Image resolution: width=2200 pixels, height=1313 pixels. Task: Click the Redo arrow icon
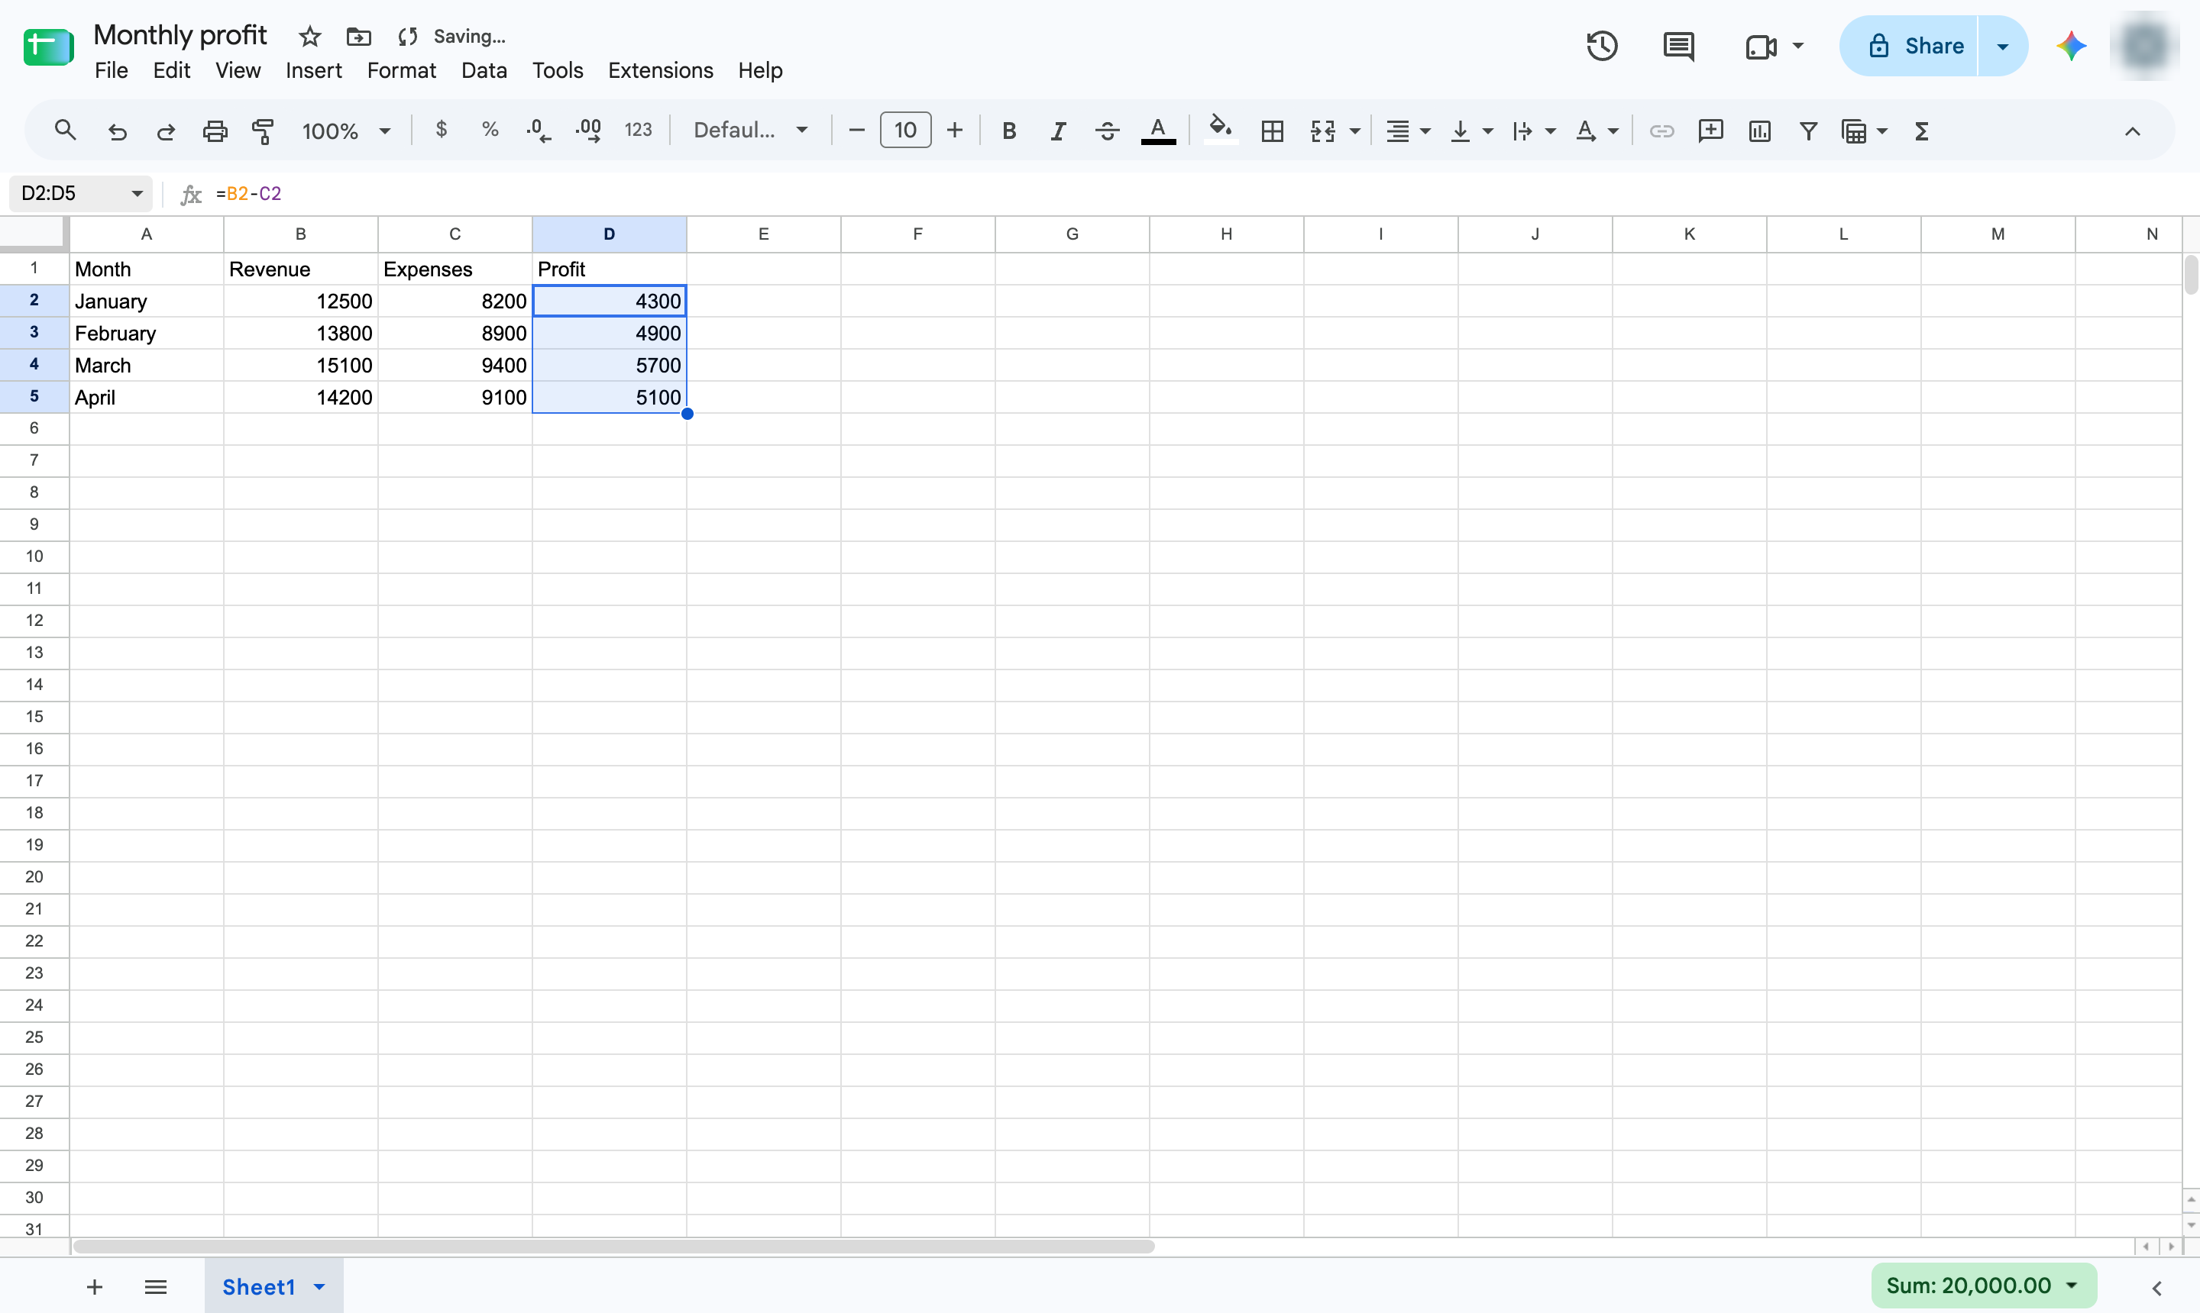click(x=166, y=131)
